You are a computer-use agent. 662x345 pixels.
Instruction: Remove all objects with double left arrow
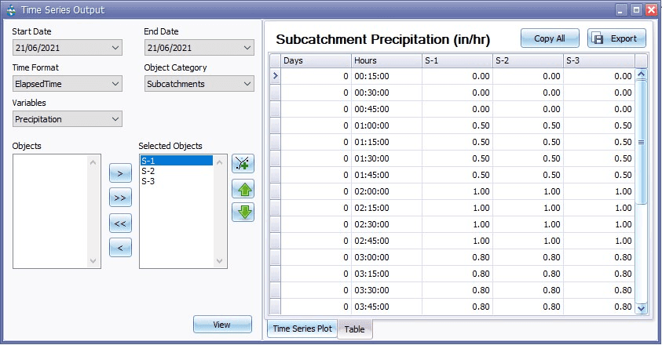click(119, 223)
